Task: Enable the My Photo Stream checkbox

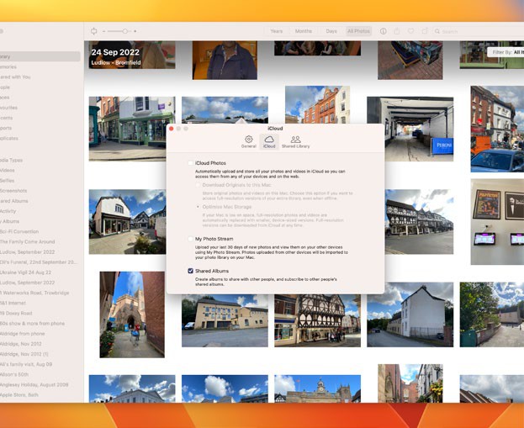Action: pyautogui.click(x=190, y=239)
